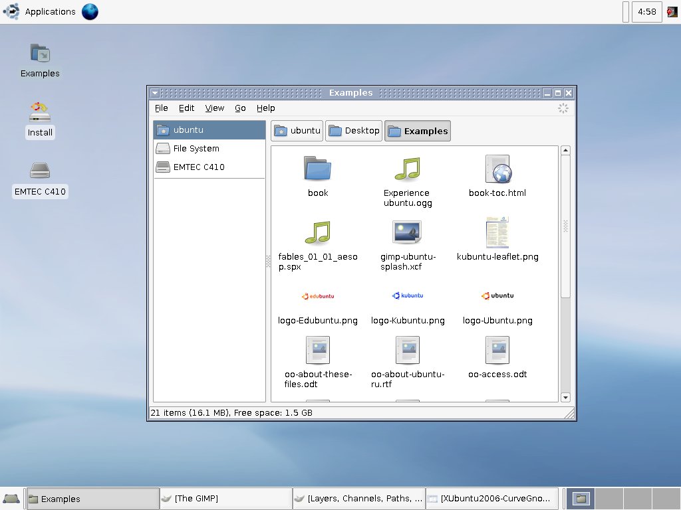Screen dimensions: 681x510
Task: Click scrollbar down arrow in file view
Action: pyautogui.click(x=565, y=397)
